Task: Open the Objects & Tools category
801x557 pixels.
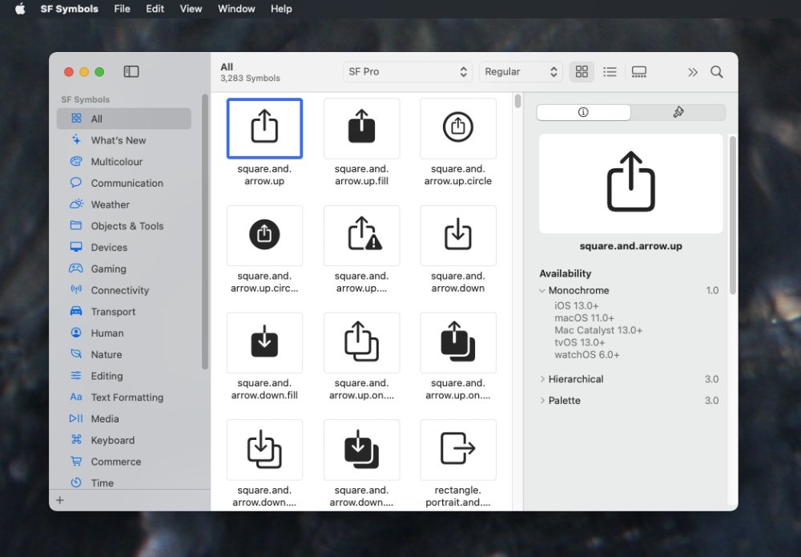Action: 124,226
